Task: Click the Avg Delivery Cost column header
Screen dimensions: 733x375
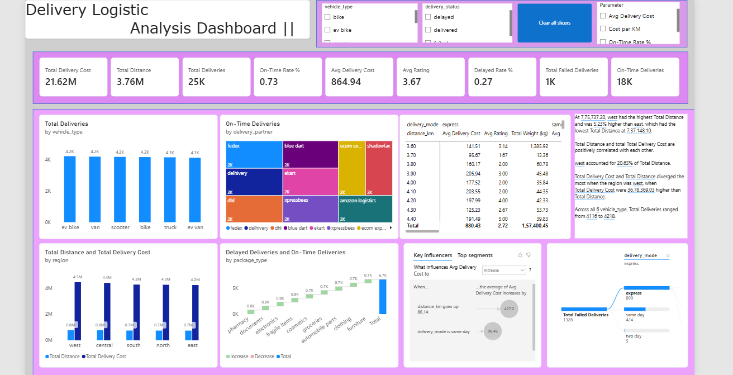Action: [461, 134]
